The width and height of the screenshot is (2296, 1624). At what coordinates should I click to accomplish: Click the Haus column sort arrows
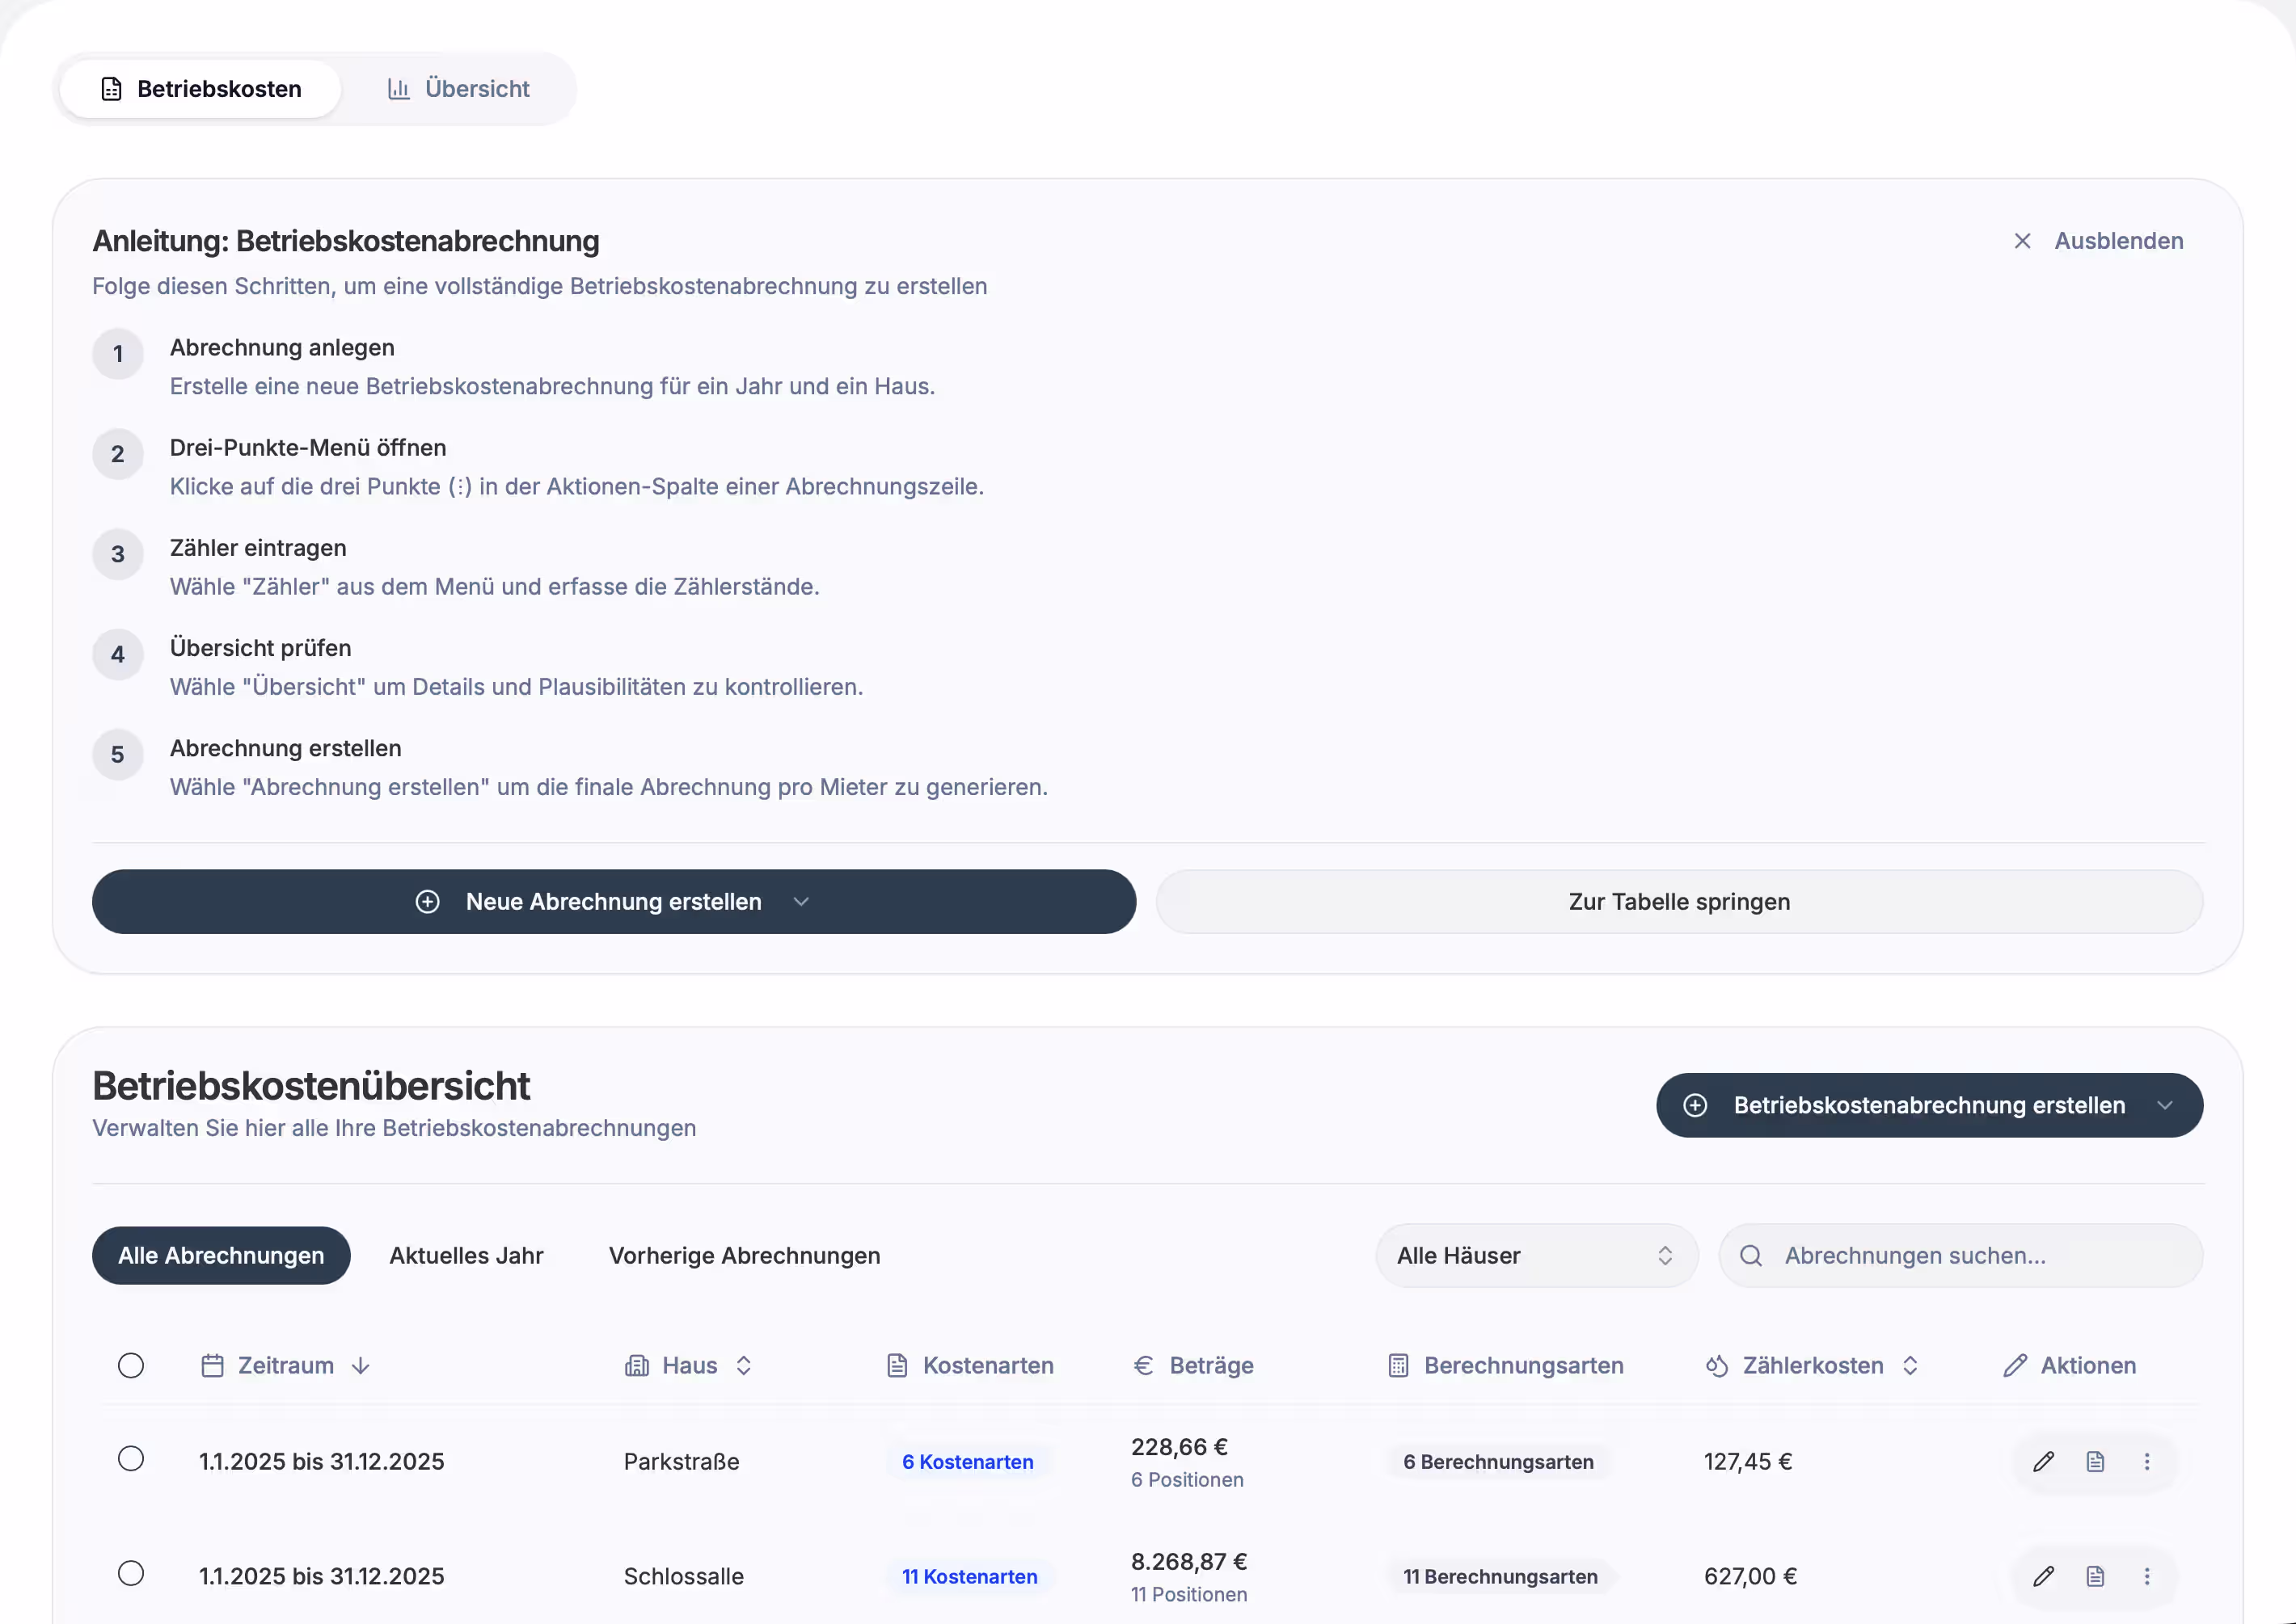pyautogui.click(x=743, y=1365)
